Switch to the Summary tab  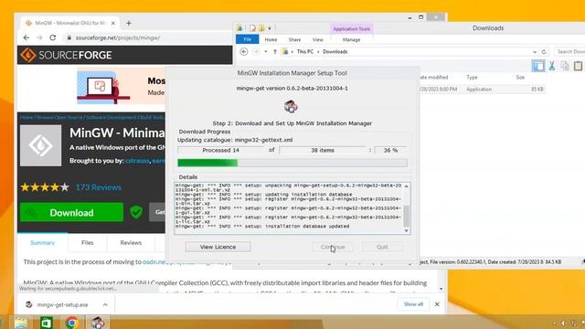tap(43, 243)
